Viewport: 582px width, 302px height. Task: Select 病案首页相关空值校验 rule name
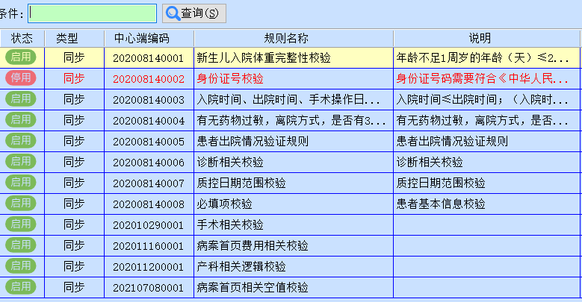(x=253, y=287)
